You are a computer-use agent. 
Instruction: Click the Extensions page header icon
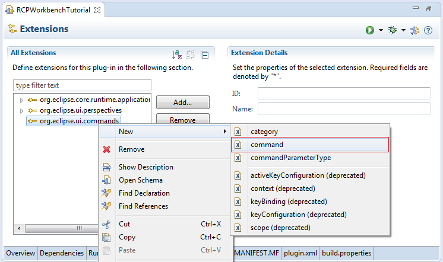pyautogui.click(x=12, y=29)
